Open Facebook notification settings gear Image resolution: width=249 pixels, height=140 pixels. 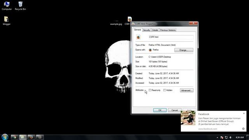tap(243, 129)
